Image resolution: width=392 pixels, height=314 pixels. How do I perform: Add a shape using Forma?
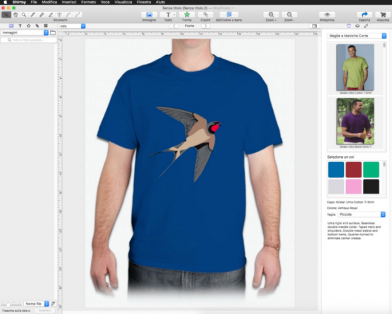pyautogui.click(x=187, y=17)
